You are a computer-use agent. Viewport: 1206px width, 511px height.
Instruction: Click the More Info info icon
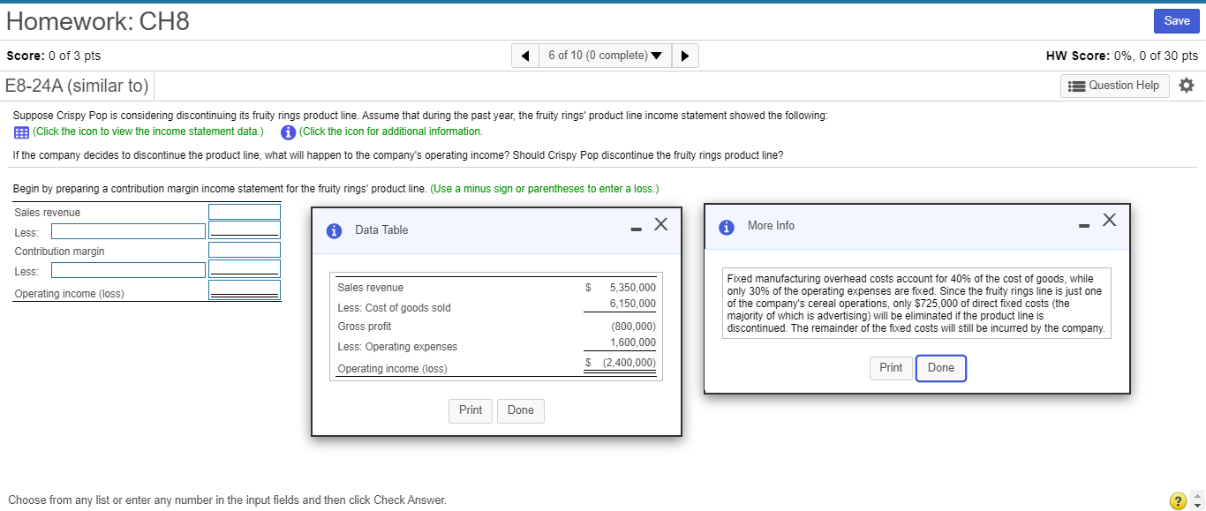[727, 226]
